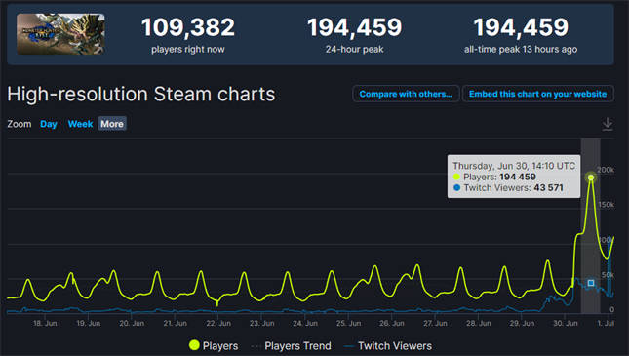Image resolution: width=629 pixels, height=356 pixels.
Task: Click Embed this chart on your website
Action: point(537,94)
